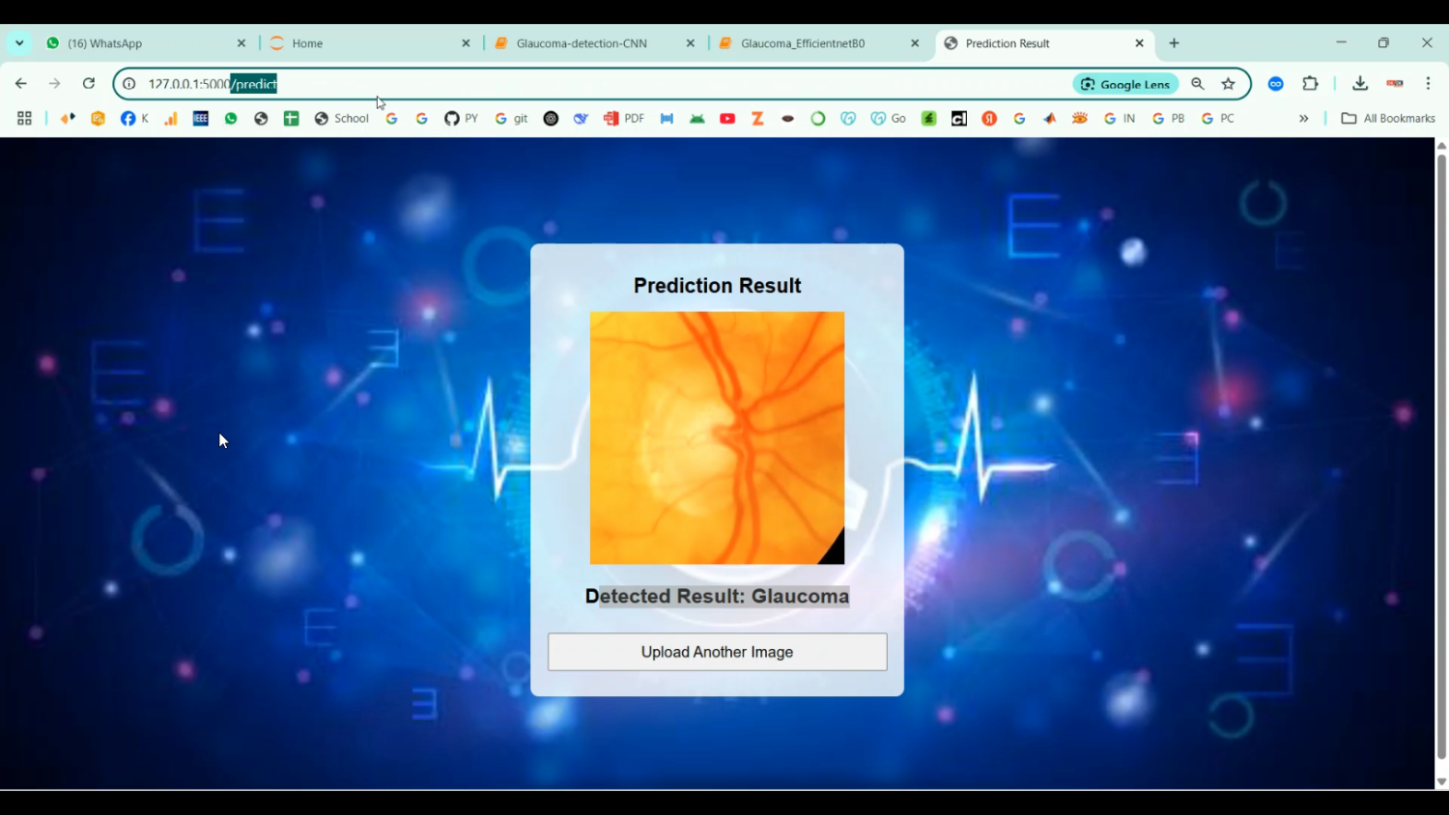Image resolution: width=1449 pixels, height=815 pixels.
Task: Reload the Prediction Result page
Action: [x=88, y=84]
